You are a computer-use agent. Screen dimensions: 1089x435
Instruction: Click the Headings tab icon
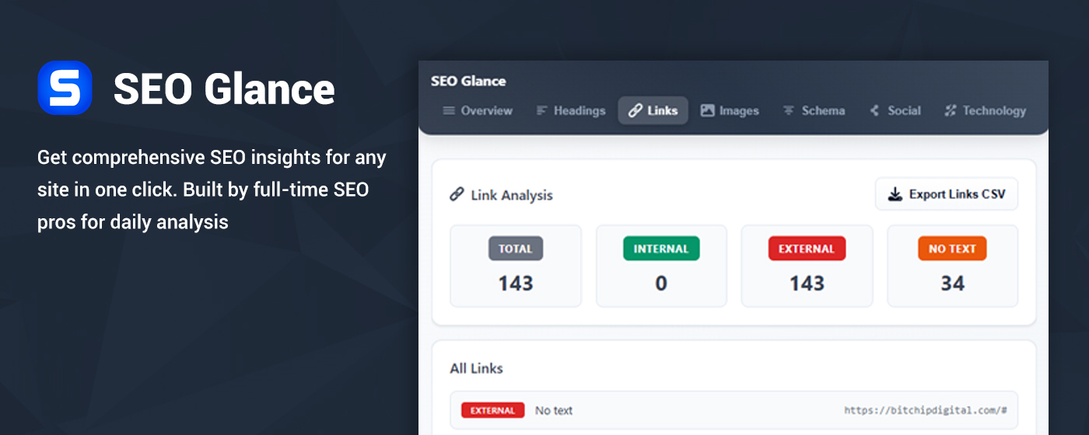[542, 110]
